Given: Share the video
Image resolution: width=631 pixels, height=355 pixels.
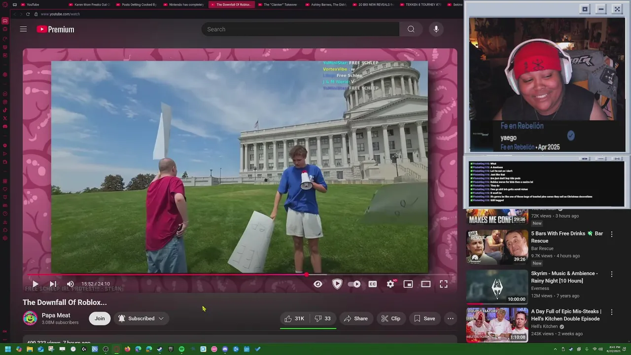Looking at the screenshot, I should pyautogui.click(x=355, y=319).
